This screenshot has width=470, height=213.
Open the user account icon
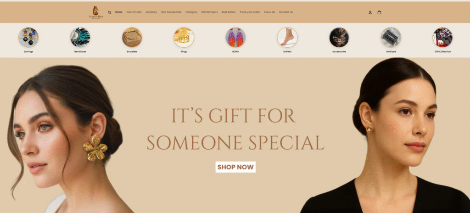370,12
